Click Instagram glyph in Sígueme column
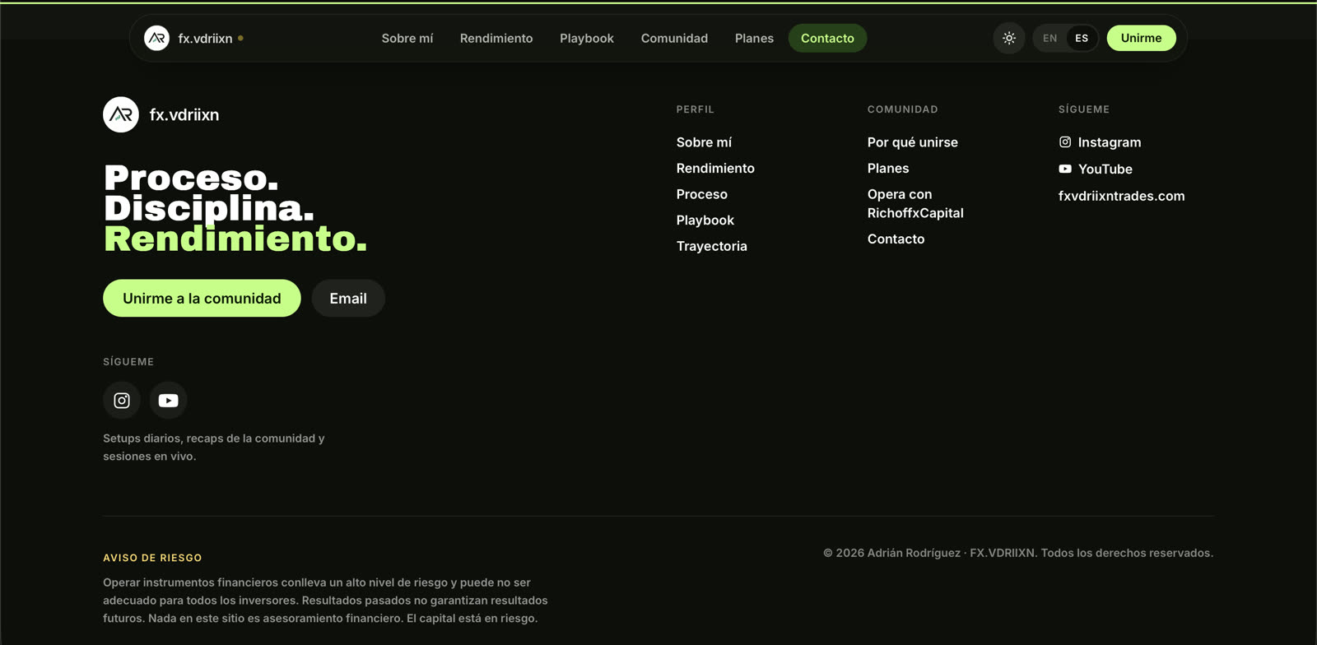Screen dimensions: 1317x645 [x=1065, y=142]
